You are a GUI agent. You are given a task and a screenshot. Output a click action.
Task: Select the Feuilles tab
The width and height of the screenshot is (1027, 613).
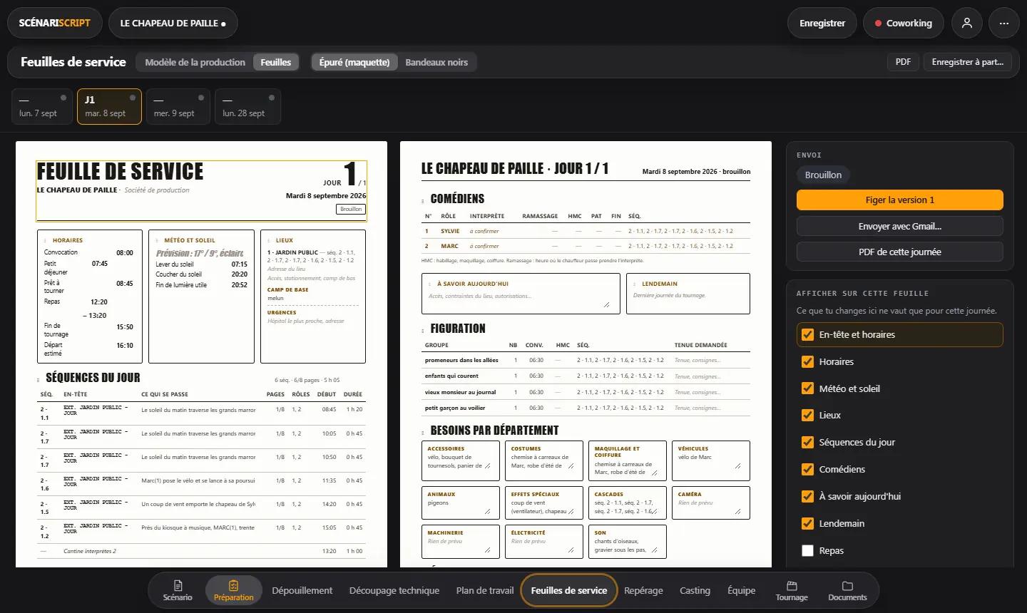[276, 62]
